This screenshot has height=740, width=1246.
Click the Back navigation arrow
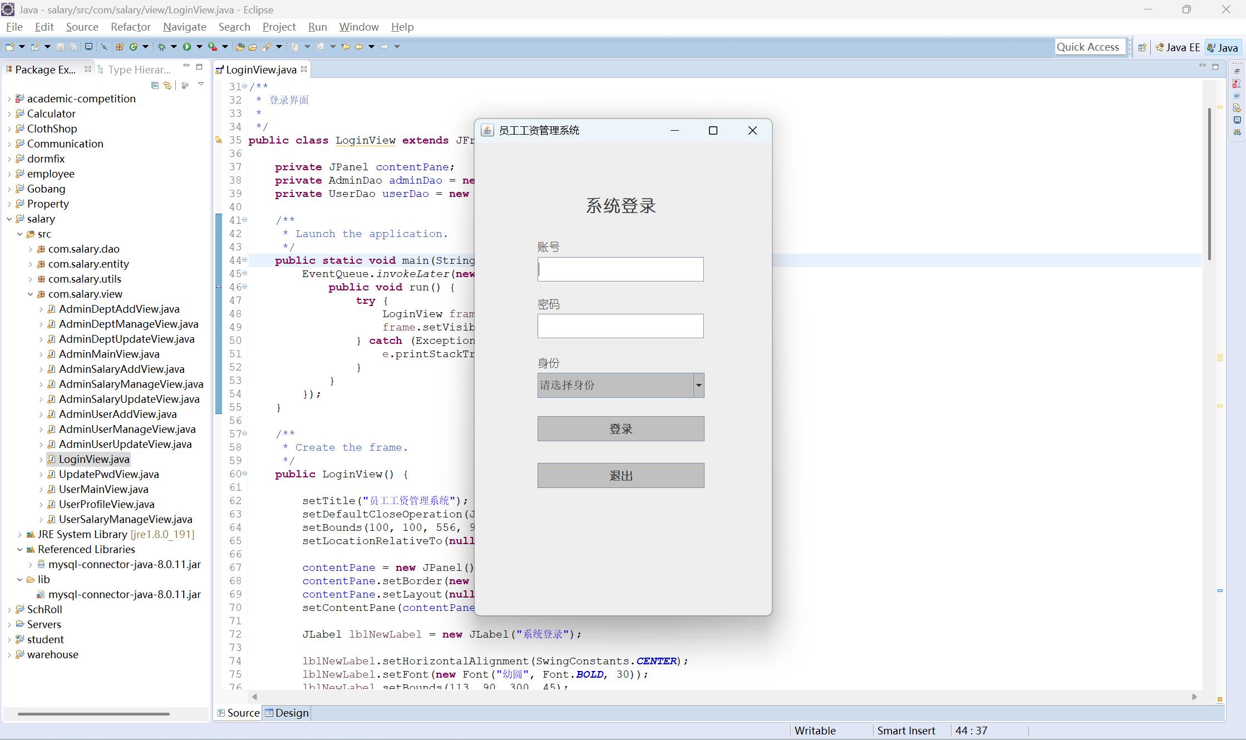click(359, 47)
